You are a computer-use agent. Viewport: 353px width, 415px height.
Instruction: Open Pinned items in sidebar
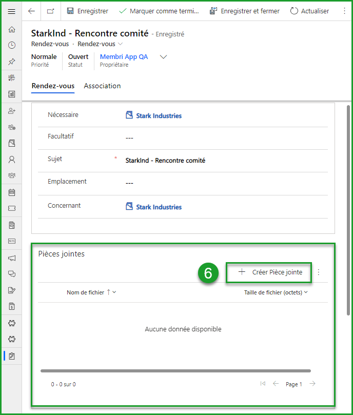tap(11, 61)
